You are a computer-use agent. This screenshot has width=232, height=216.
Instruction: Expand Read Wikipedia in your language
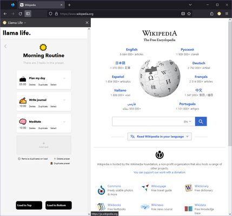(160, 137)
